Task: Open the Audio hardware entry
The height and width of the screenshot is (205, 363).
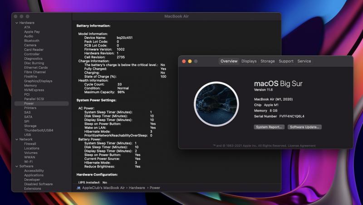Action: point(29,36)
